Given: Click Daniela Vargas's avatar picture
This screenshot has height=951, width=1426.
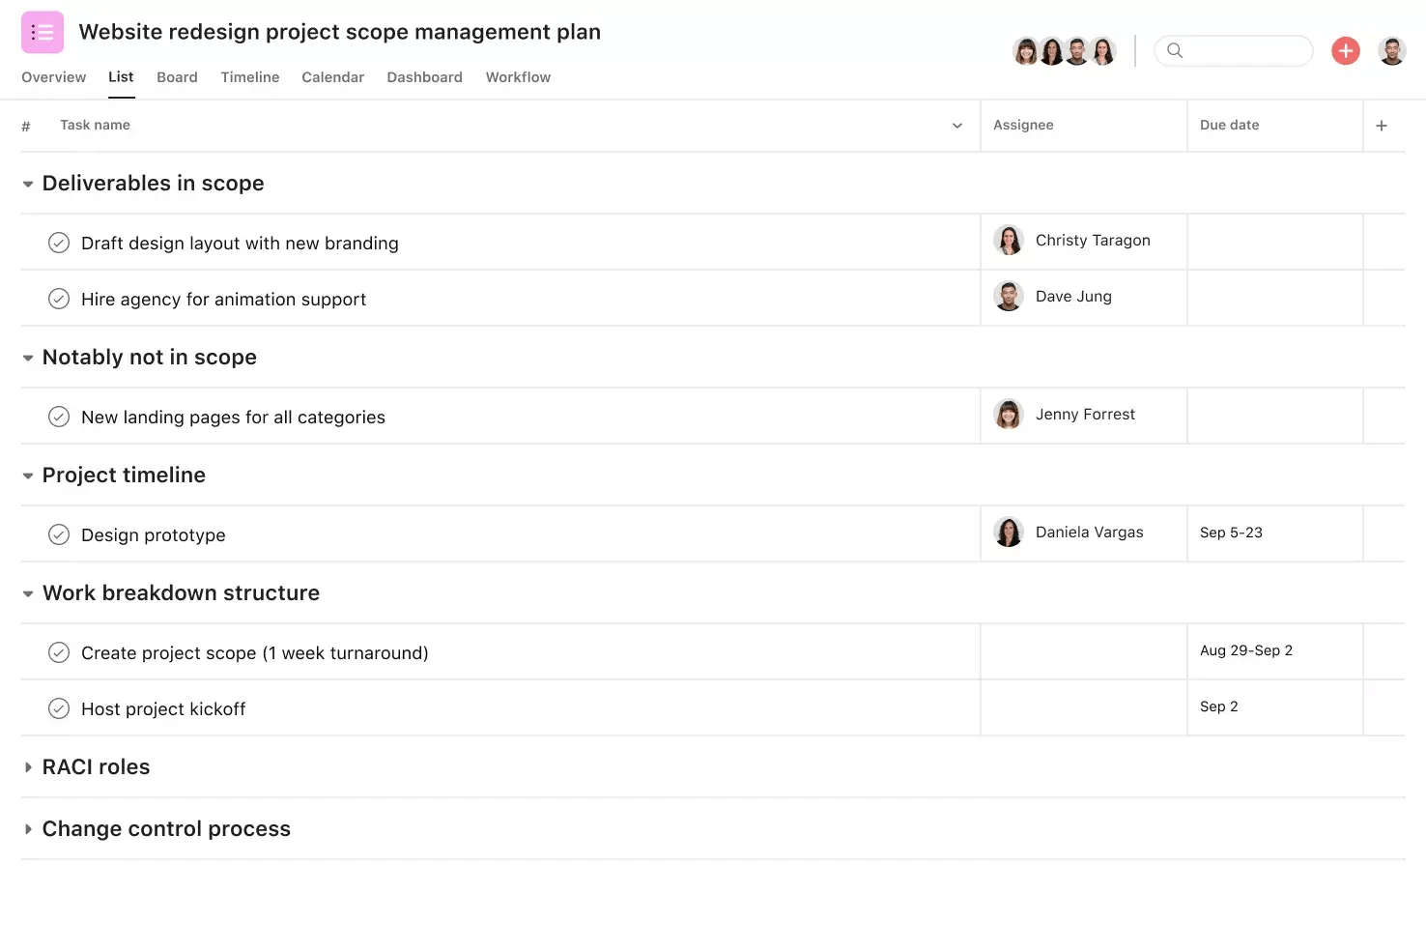Looking at the screenshot, I should 1009,533.
